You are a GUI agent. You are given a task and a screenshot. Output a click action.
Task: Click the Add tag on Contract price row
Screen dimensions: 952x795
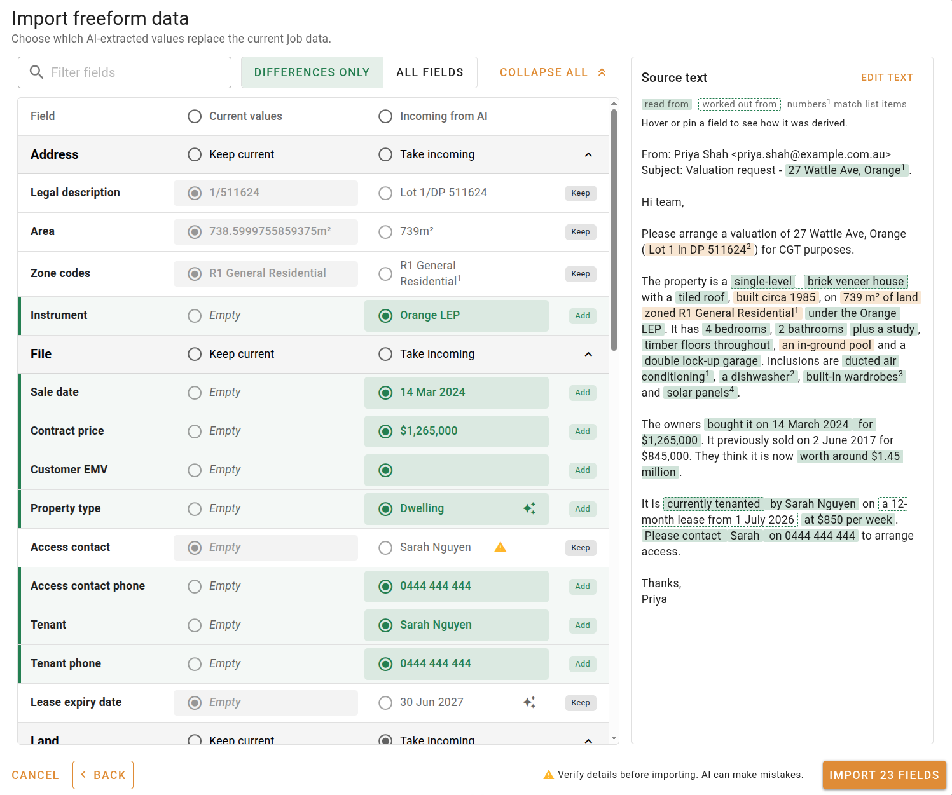pos(583,431)
